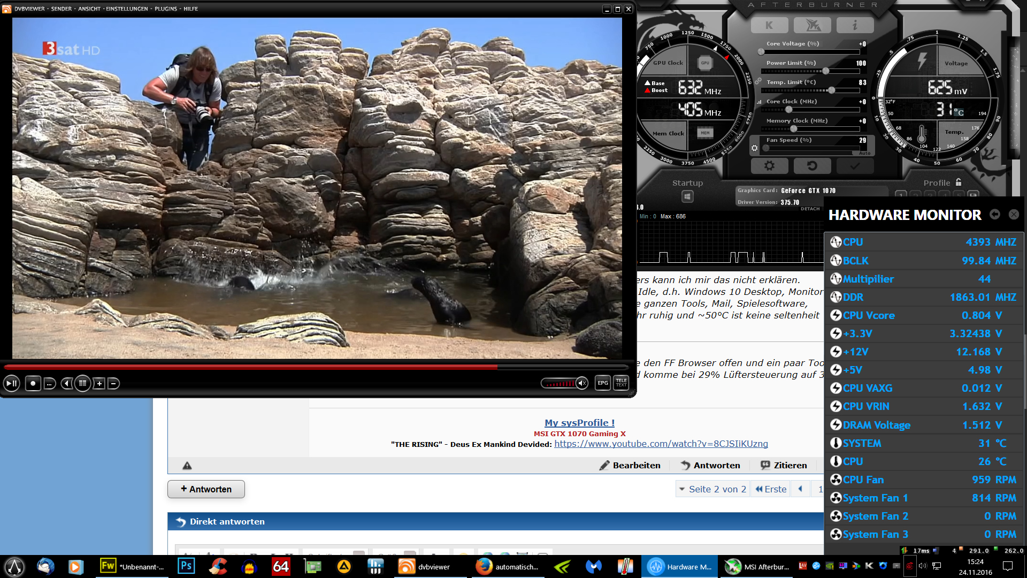This screenshot has height=578, width=1027.
Task: Open the 'My sysProfile !' link
Action: (x=579, y=423)
